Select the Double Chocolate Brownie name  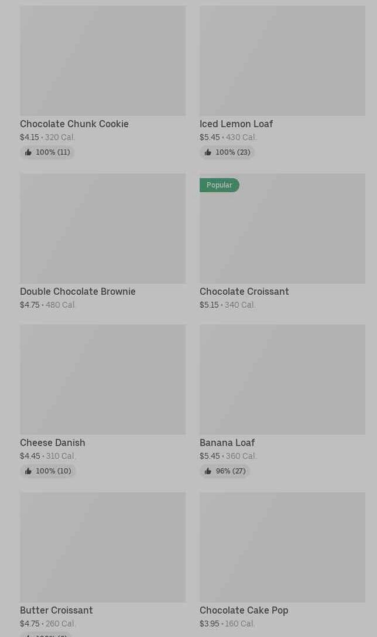coord(78,291)
